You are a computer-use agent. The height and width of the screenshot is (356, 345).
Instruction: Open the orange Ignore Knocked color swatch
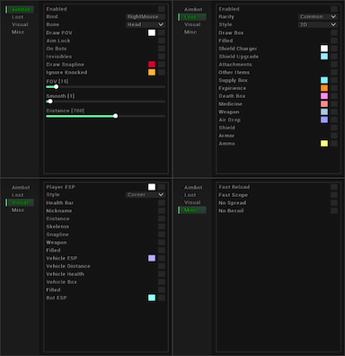[x=152, y=72]
